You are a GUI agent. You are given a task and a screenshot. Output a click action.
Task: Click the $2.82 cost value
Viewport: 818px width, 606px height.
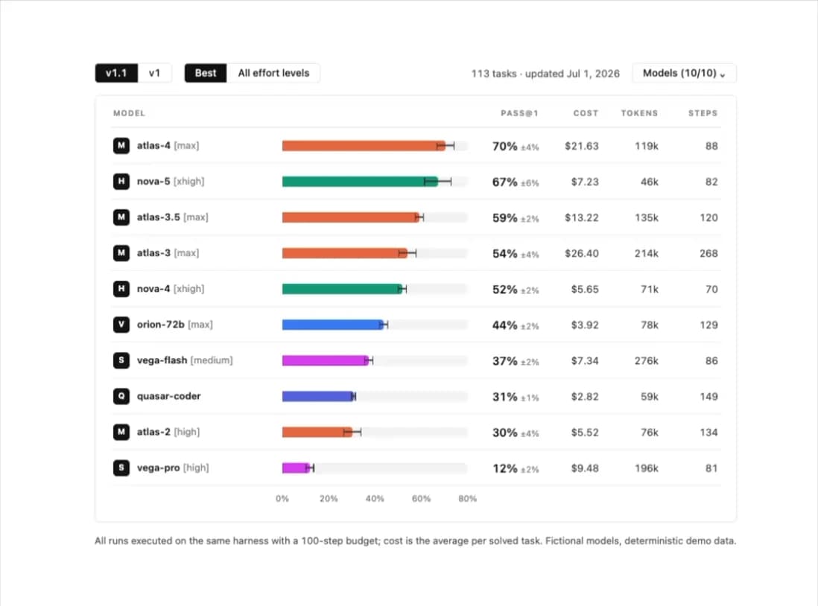point(585,397)
